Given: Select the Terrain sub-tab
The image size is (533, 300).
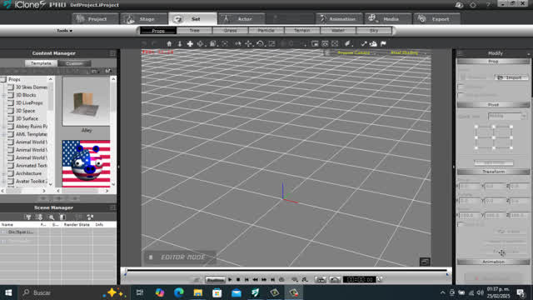Looking at the screenshot, I should coord(301,31).
